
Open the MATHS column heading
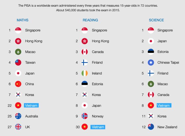23,20
